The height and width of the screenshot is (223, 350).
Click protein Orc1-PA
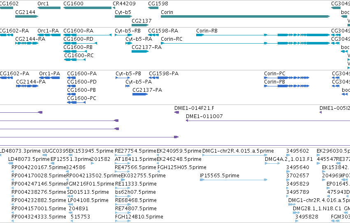(49, 74)
